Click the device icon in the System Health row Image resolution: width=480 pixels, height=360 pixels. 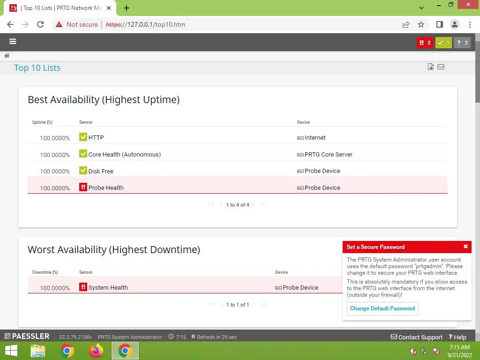coord(278,288)
